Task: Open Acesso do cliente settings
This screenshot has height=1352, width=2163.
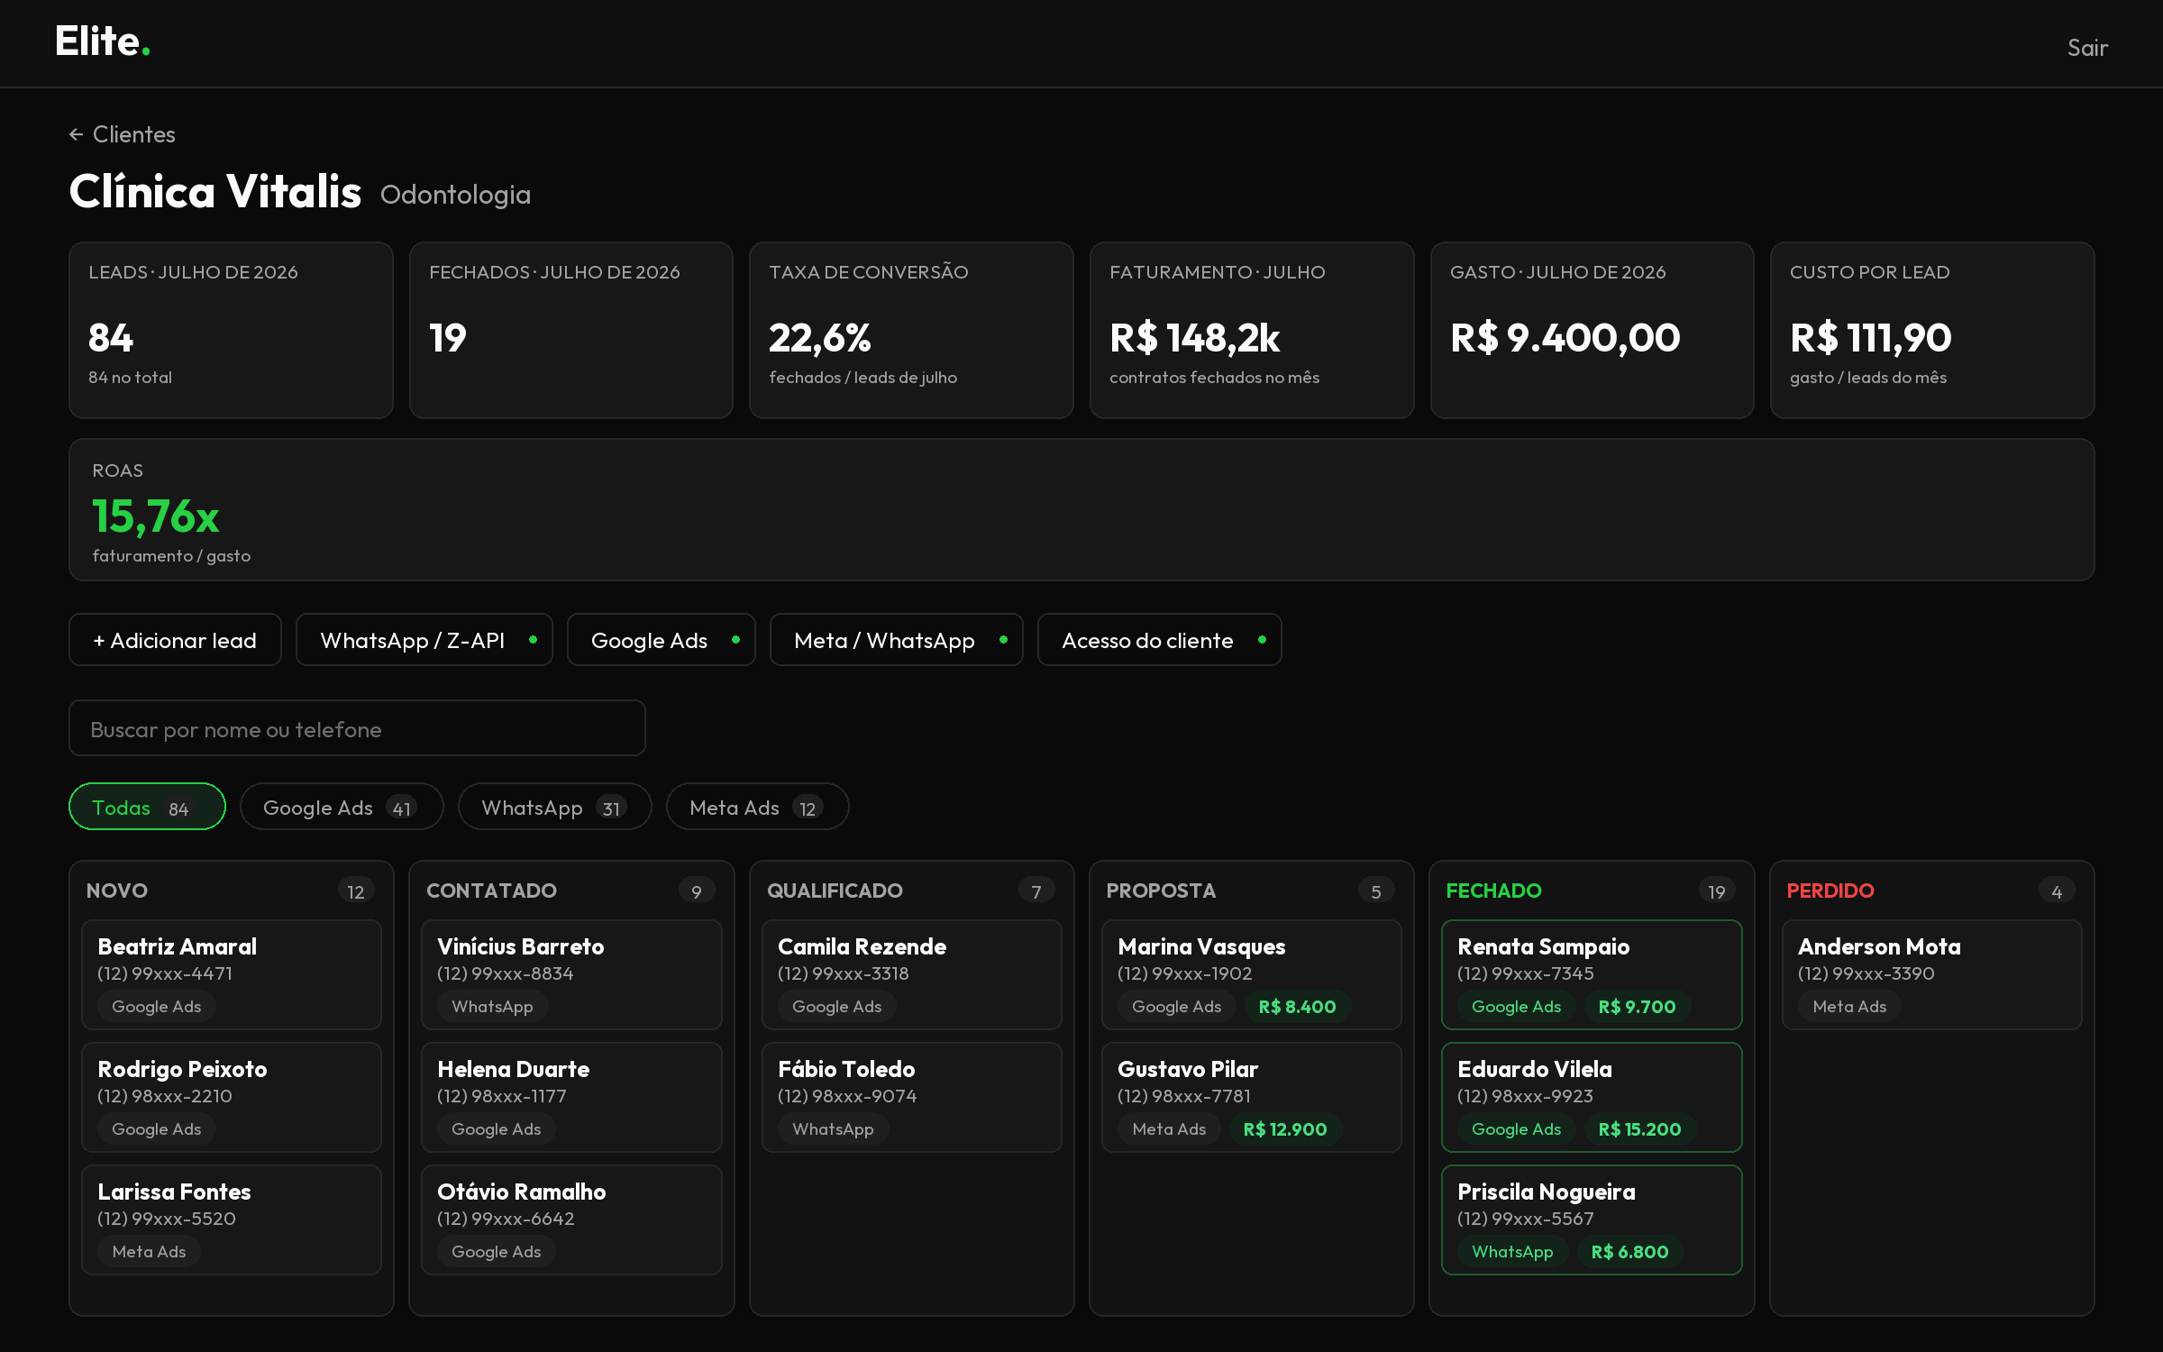Action: click(1159, 640)
